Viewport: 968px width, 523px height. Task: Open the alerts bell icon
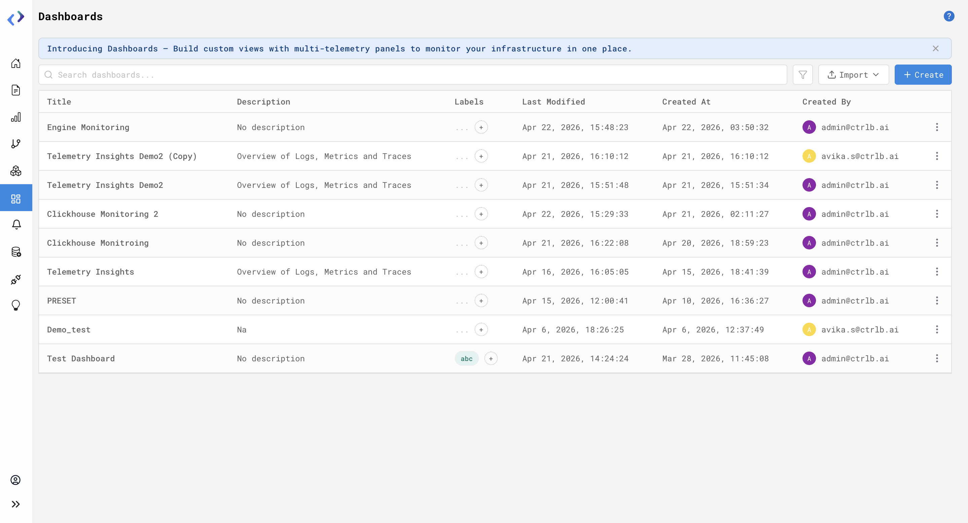pos(16,225)
